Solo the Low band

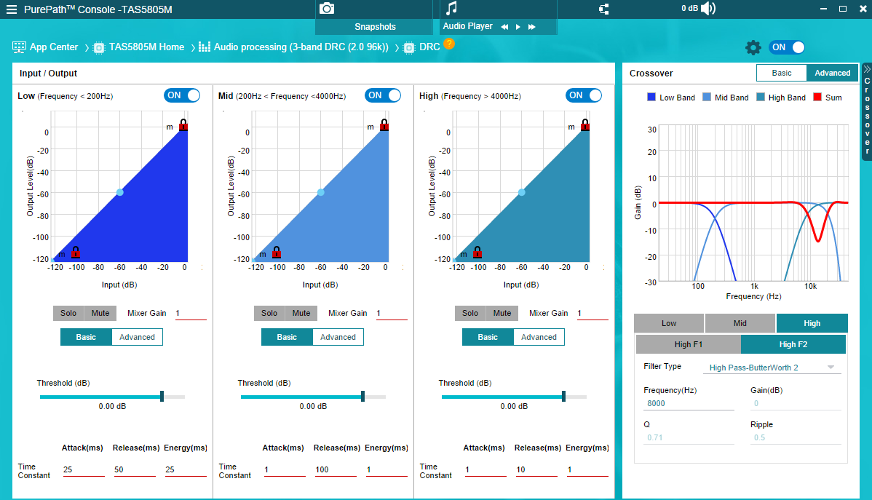[68, 313]
